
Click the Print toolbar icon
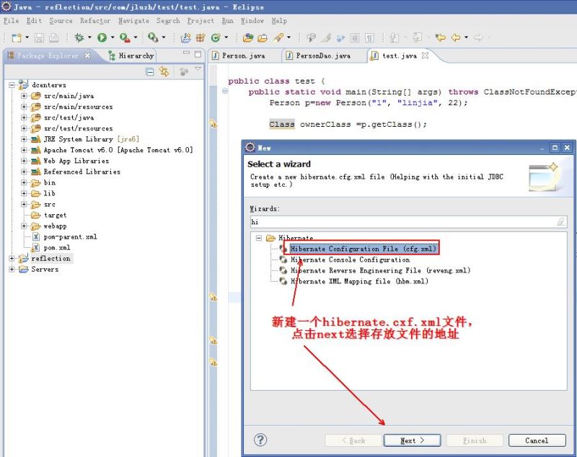pos(53,37)
